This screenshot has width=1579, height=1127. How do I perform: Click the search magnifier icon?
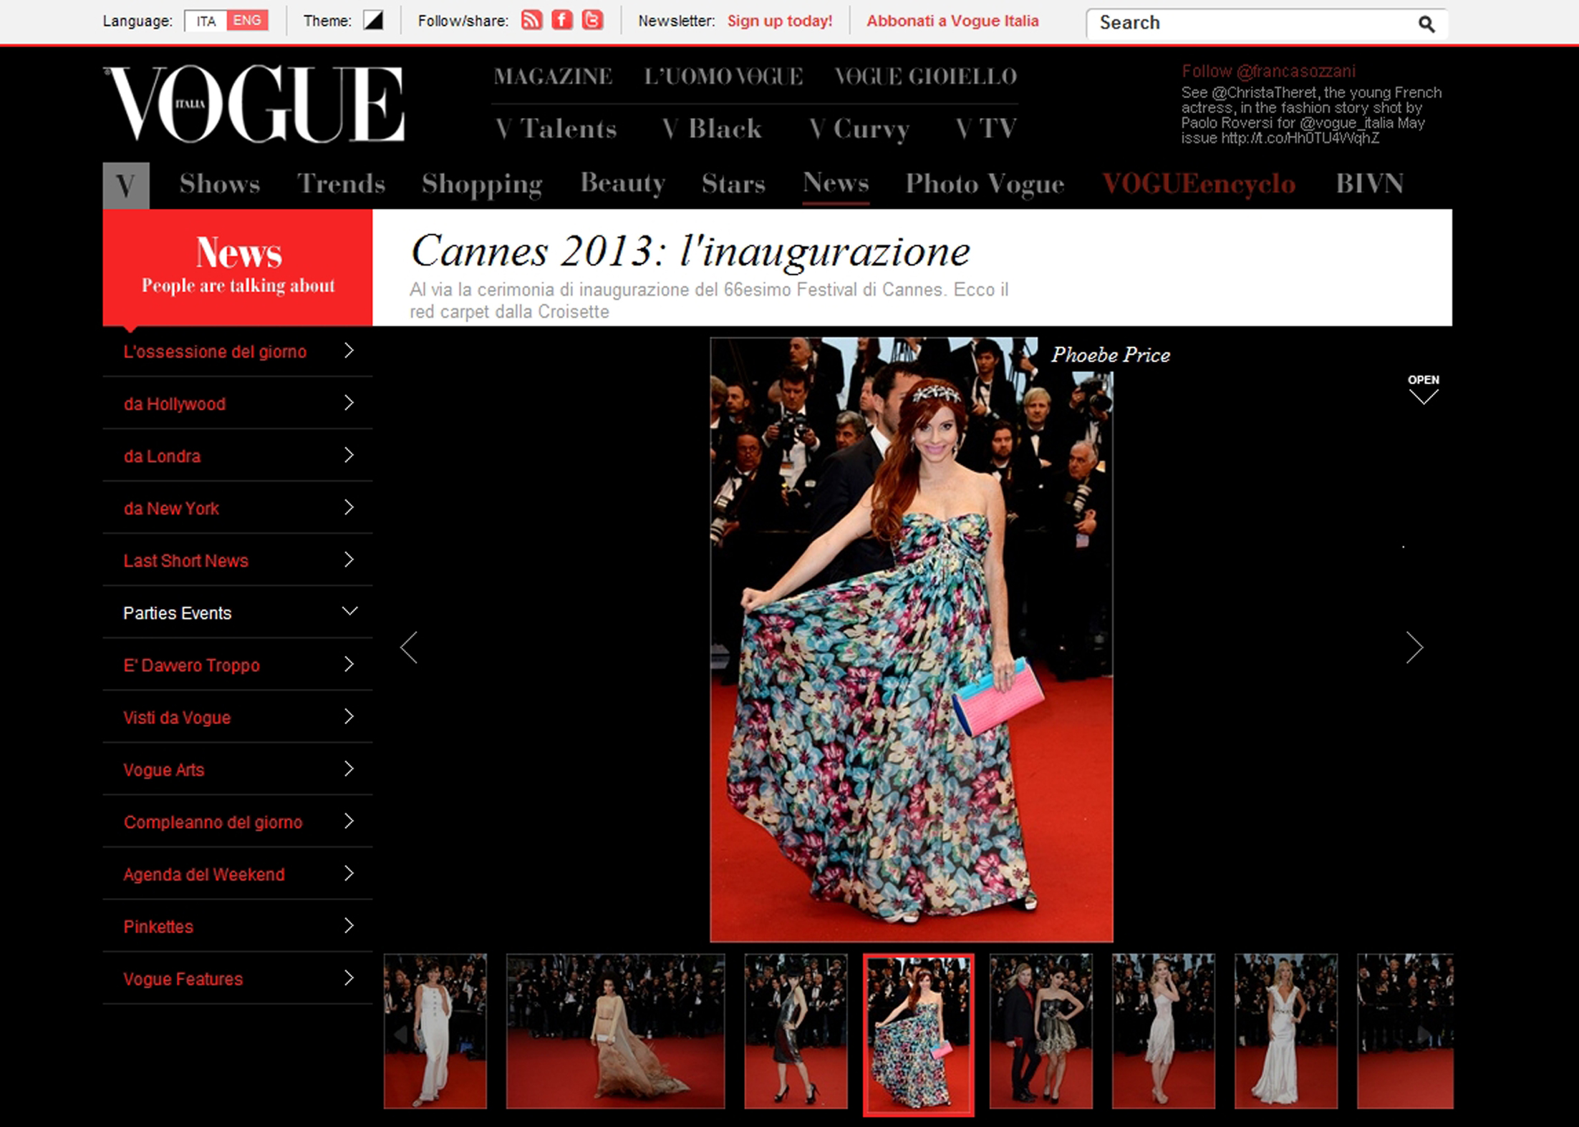point(1426,24)
